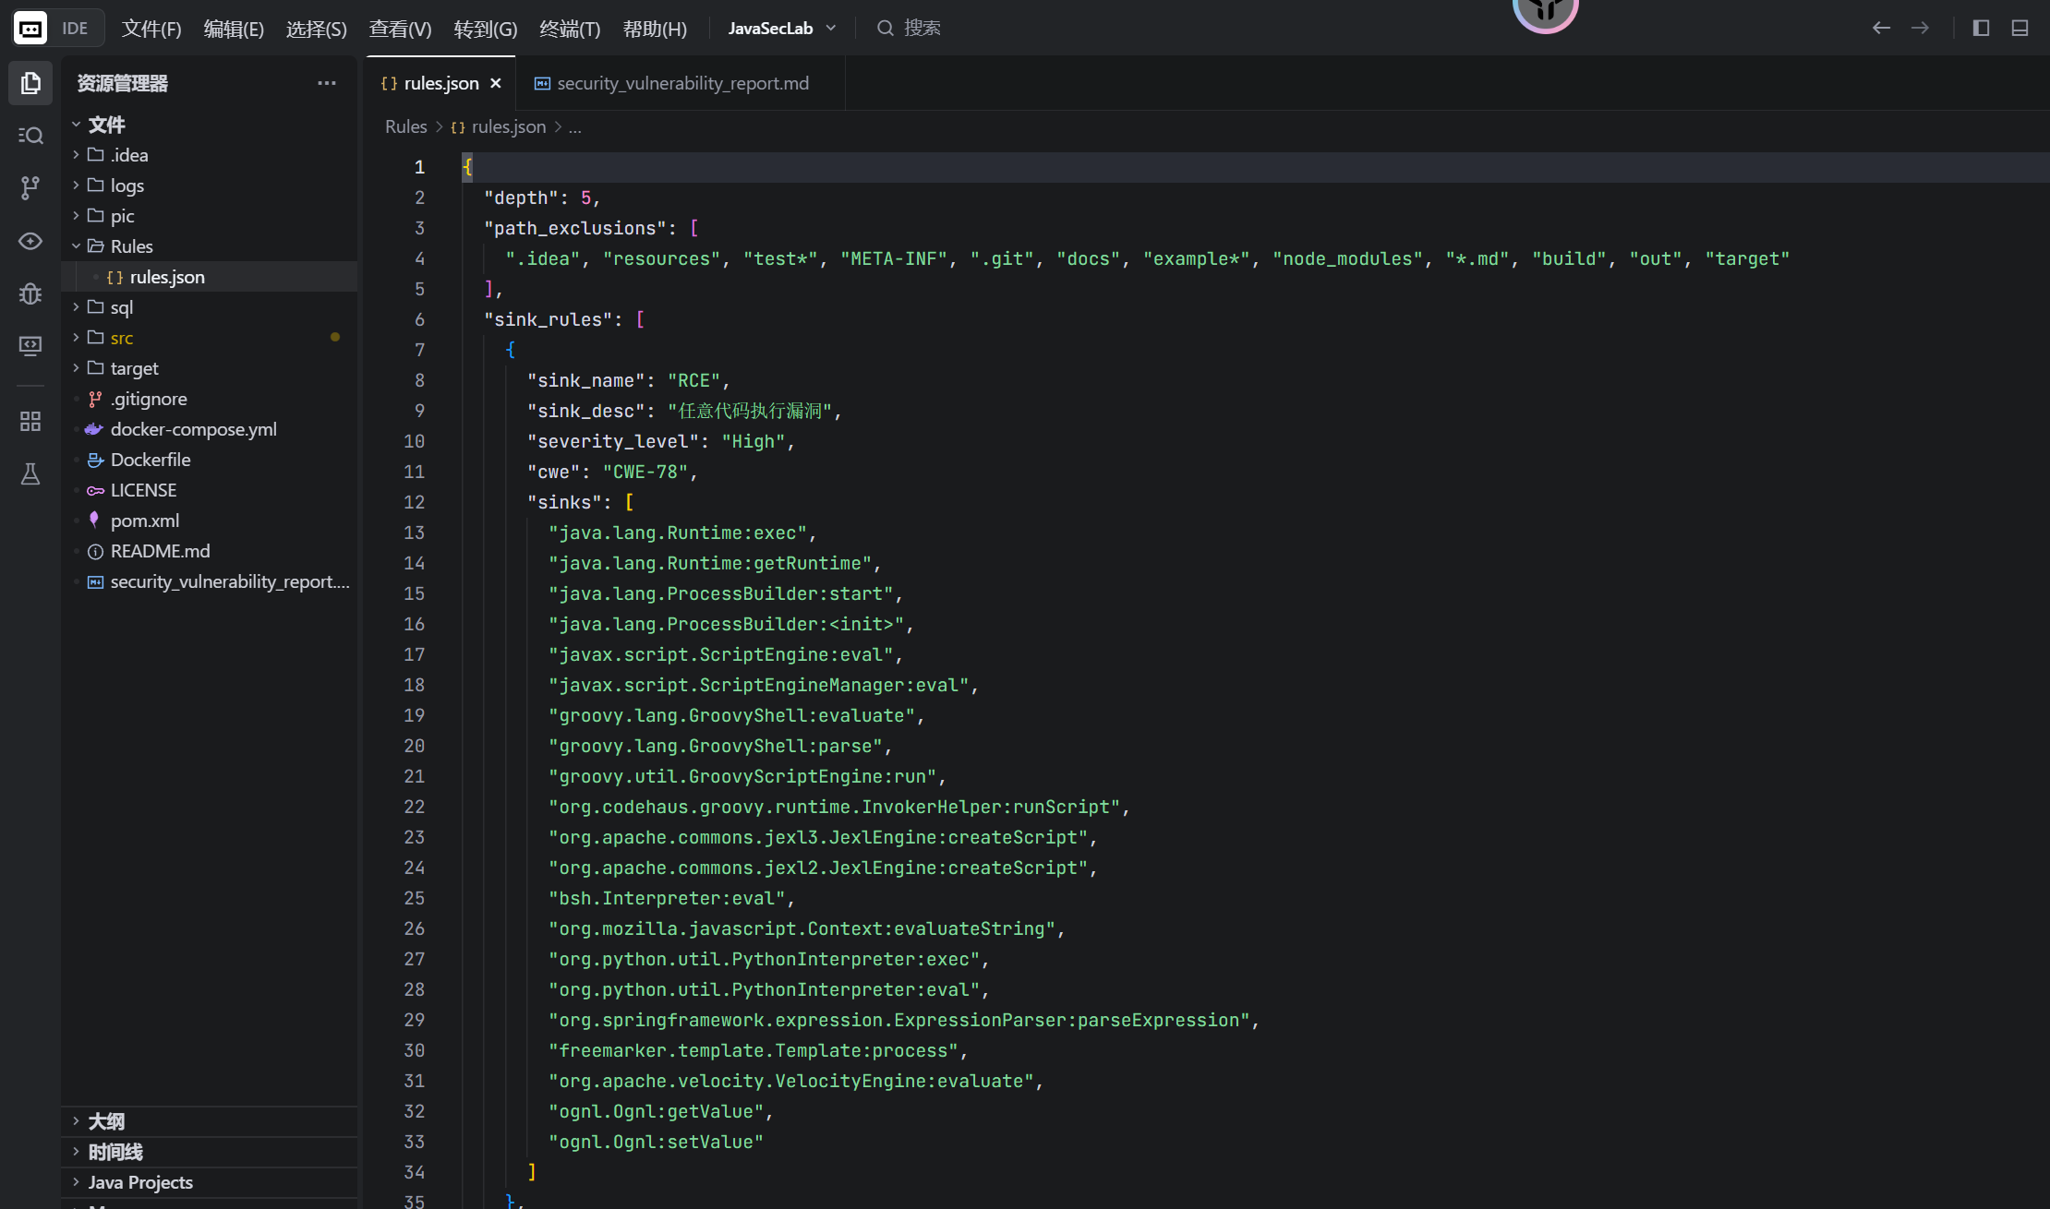Close the rules.json tab

click(496, 83)
